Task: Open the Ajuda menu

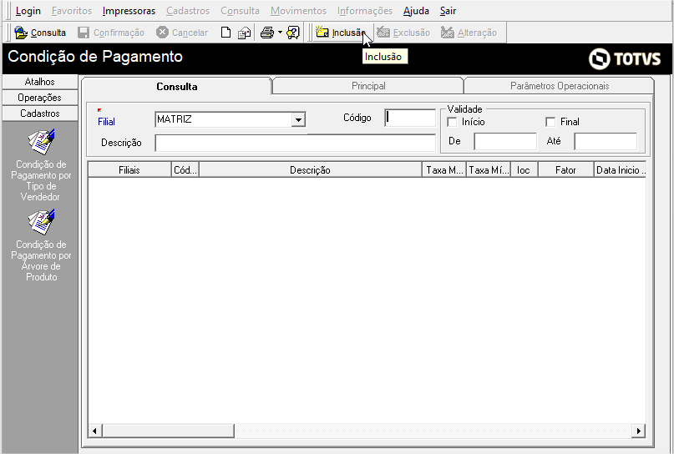Action: [x=416, y=11]
